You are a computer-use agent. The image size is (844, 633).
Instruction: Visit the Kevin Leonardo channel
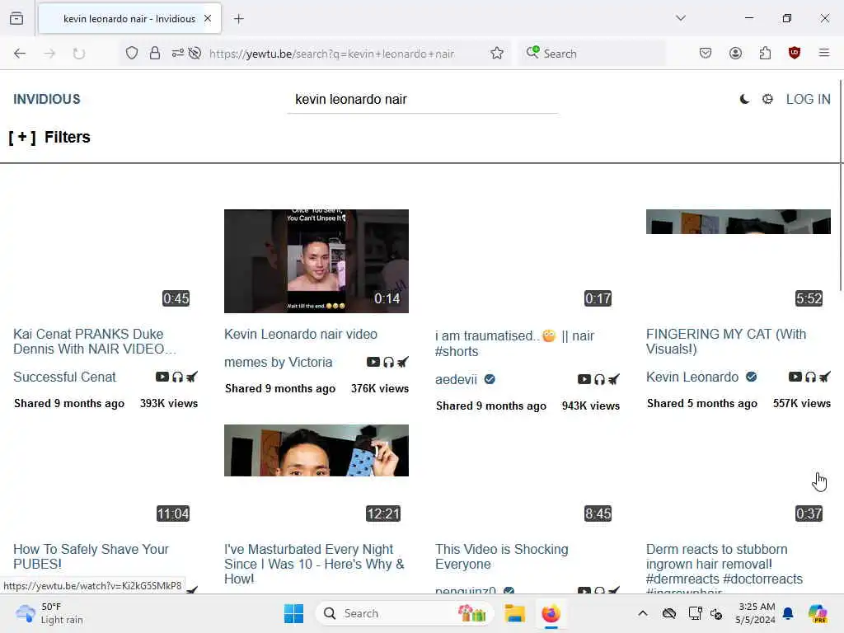(x=692, y=377)
